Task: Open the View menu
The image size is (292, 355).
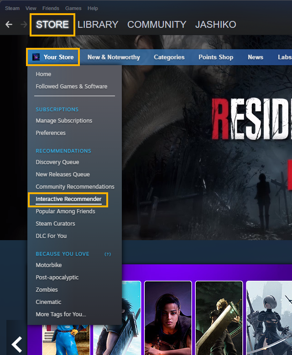Action: coord(31,8)
